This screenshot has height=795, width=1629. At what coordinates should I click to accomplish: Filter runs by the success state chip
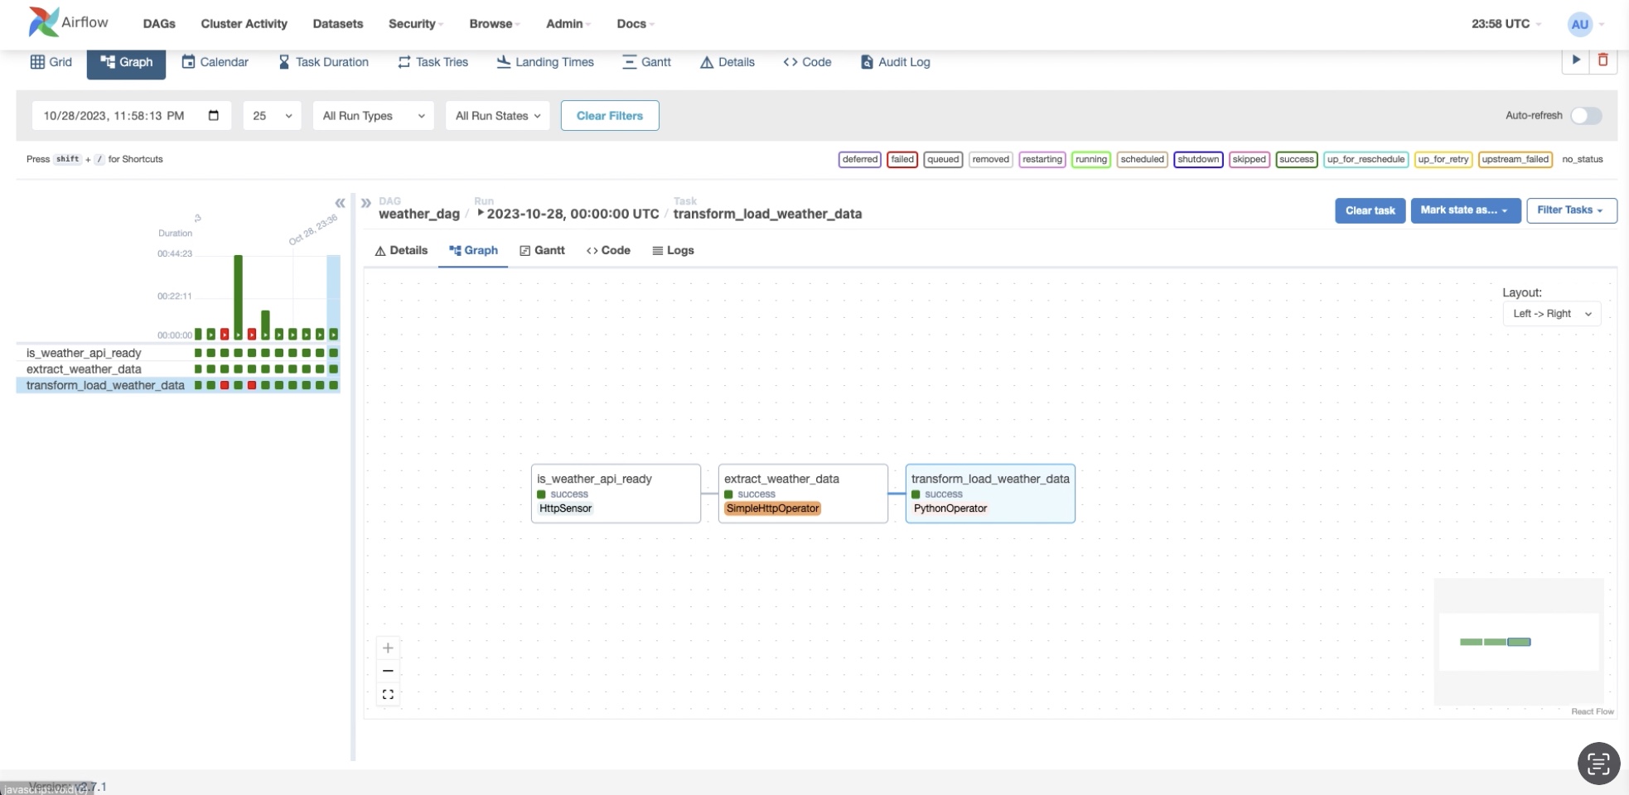point(1296,159)
